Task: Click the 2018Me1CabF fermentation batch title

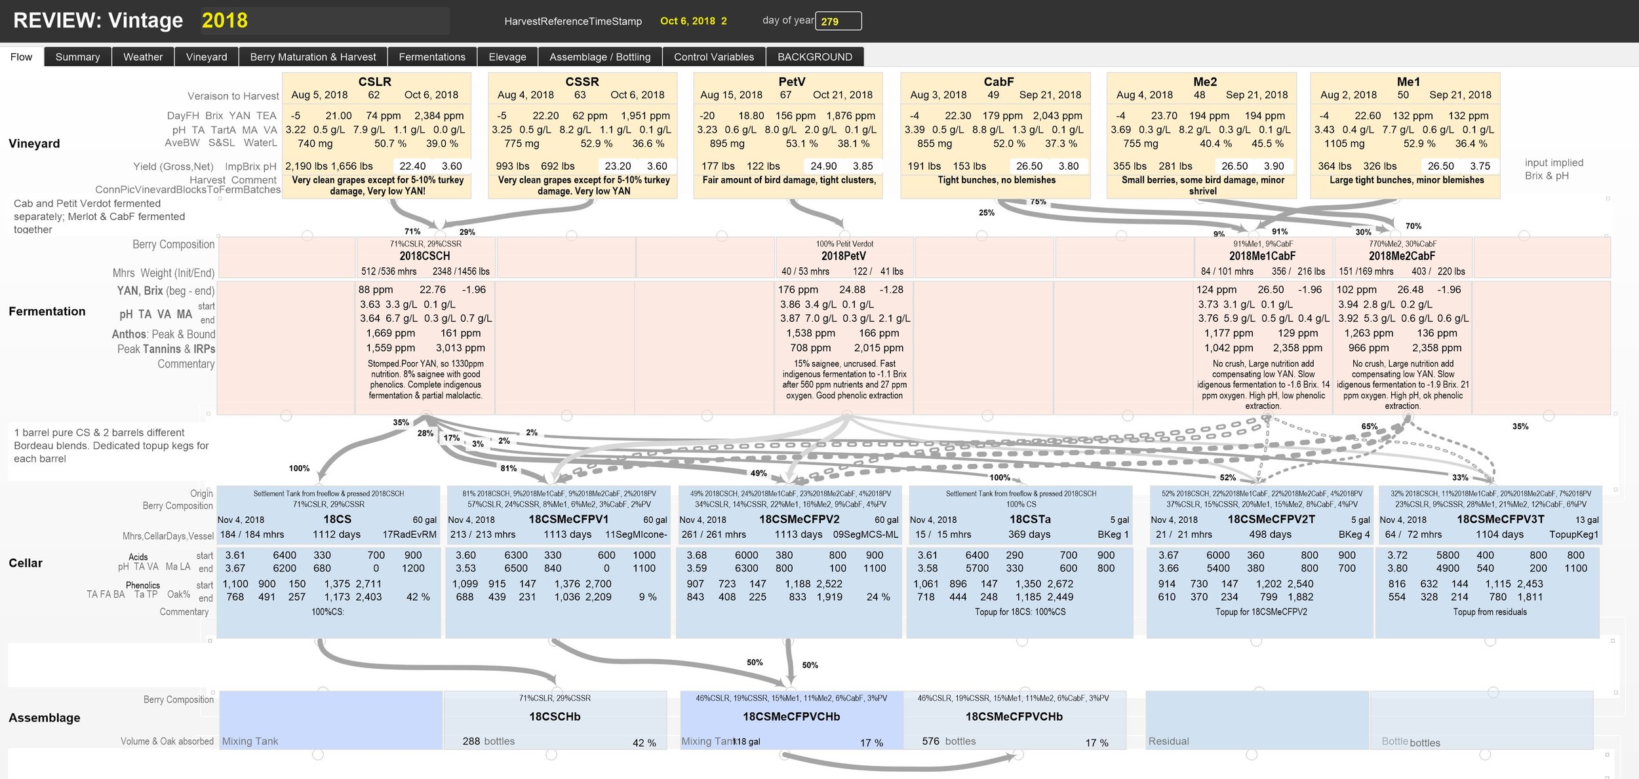Action: coord(1263,256)
